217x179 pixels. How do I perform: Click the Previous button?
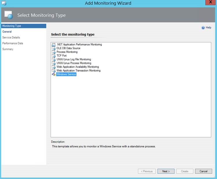coord(147,171)
